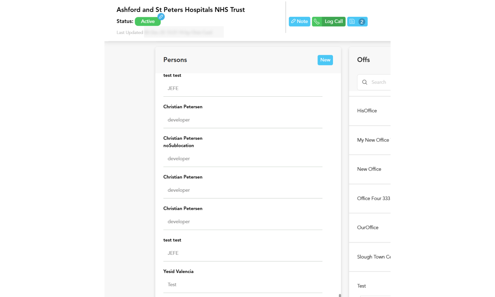Open Christian Petersen noSublocation person entry

point(183,142)
